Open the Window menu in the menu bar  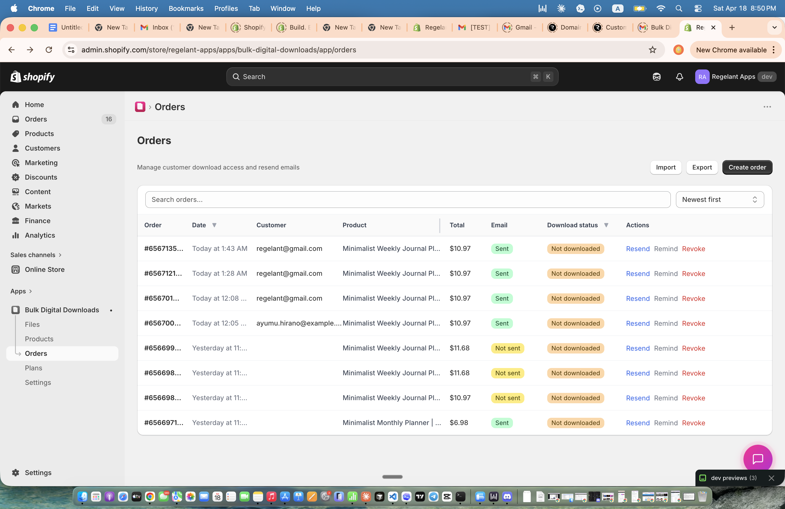tap(283, 8)
